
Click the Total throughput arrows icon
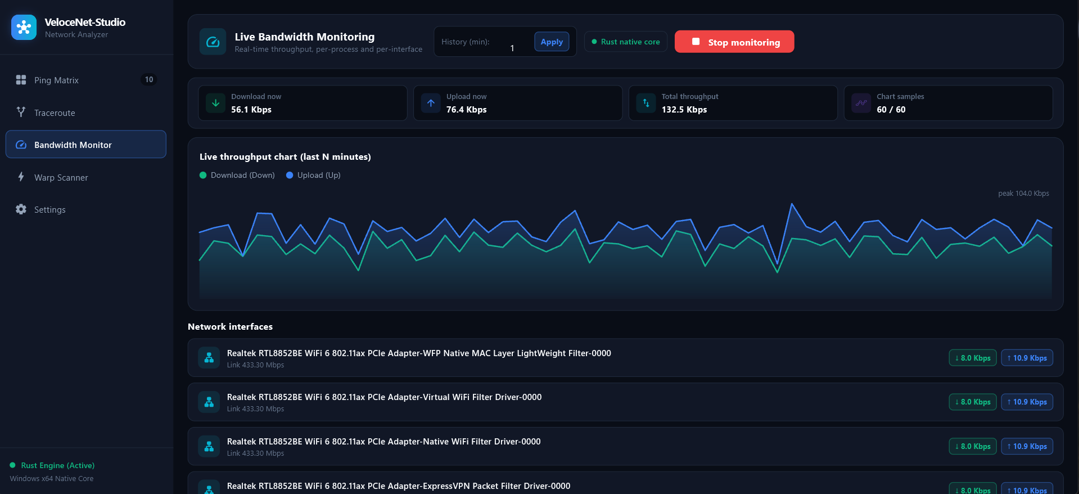[x=646, y=103]
